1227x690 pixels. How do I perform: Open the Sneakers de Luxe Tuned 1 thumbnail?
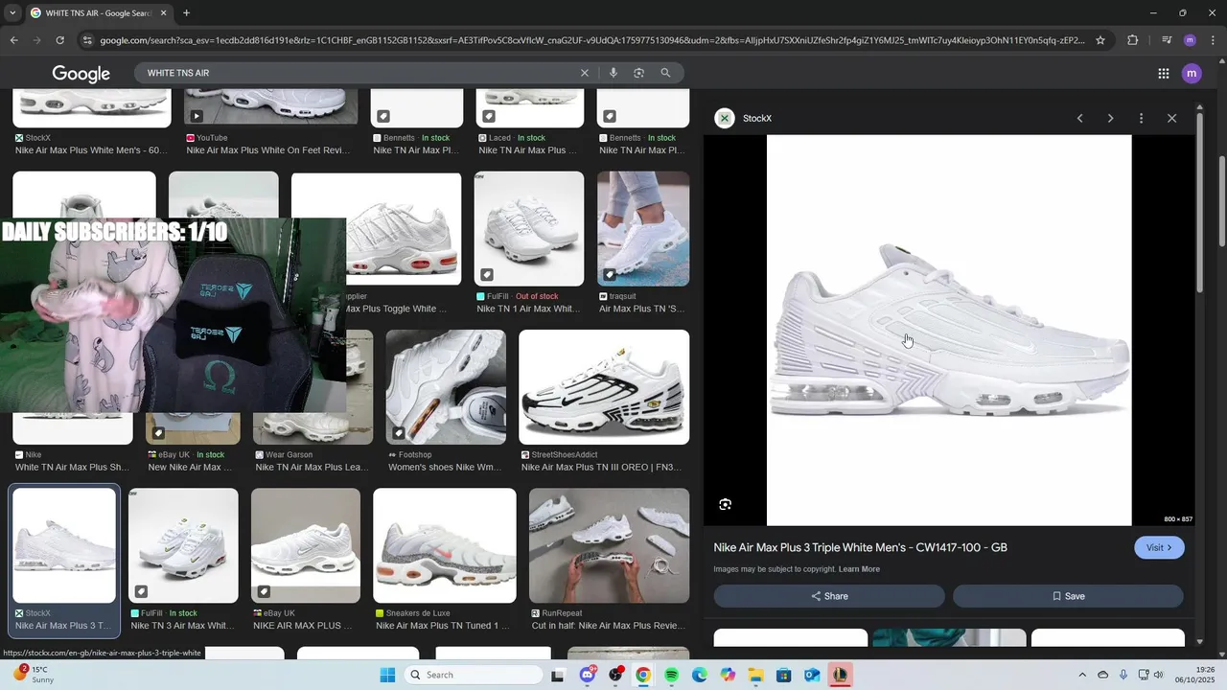coord(445,545)
